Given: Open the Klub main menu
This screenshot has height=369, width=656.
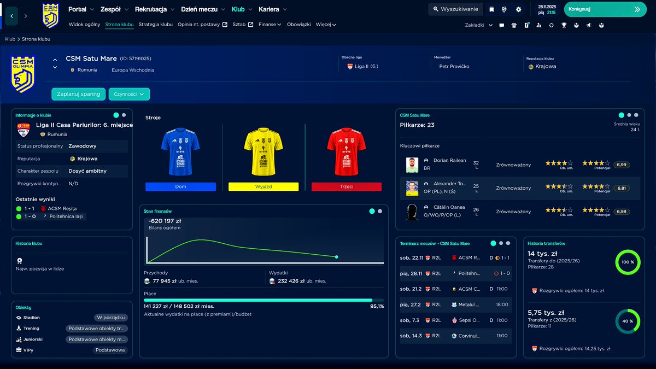Looking at the screenshot, I should coord(242,9).
